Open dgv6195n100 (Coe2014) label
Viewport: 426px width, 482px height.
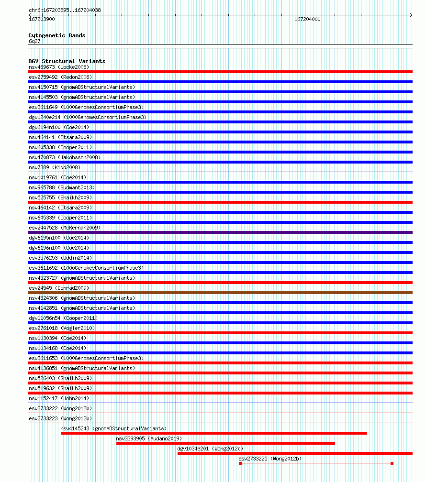tap(59, 238)
